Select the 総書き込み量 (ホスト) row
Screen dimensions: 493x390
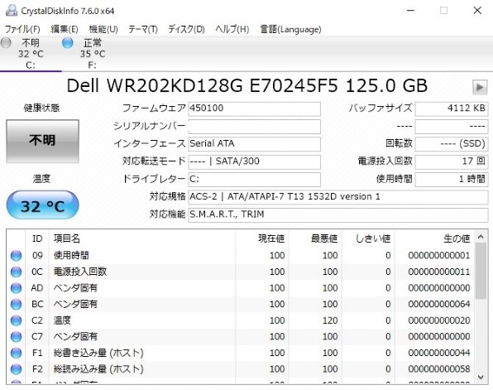click(240, 353)
